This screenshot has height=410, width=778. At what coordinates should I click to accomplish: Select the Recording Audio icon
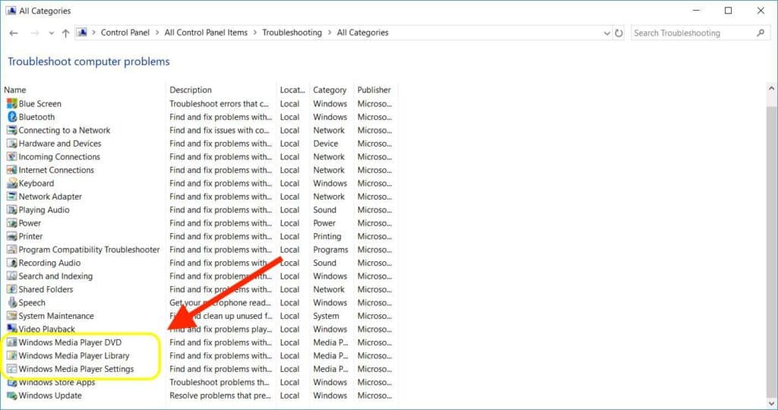pos(11,263)
